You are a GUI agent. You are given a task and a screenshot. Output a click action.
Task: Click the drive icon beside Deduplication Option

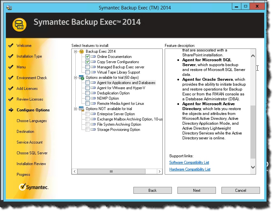93,93
